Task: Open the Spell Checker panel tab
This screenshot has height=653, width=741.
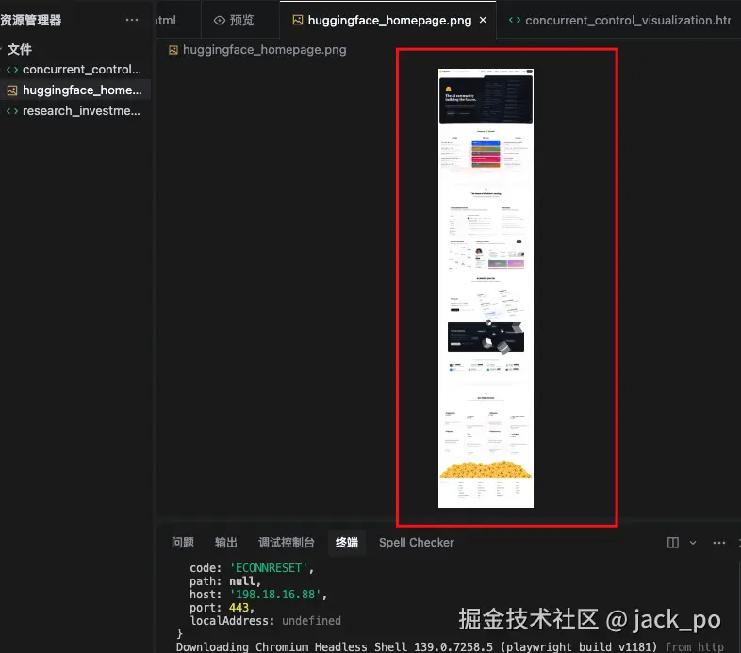Action: (x=417, y=543)
